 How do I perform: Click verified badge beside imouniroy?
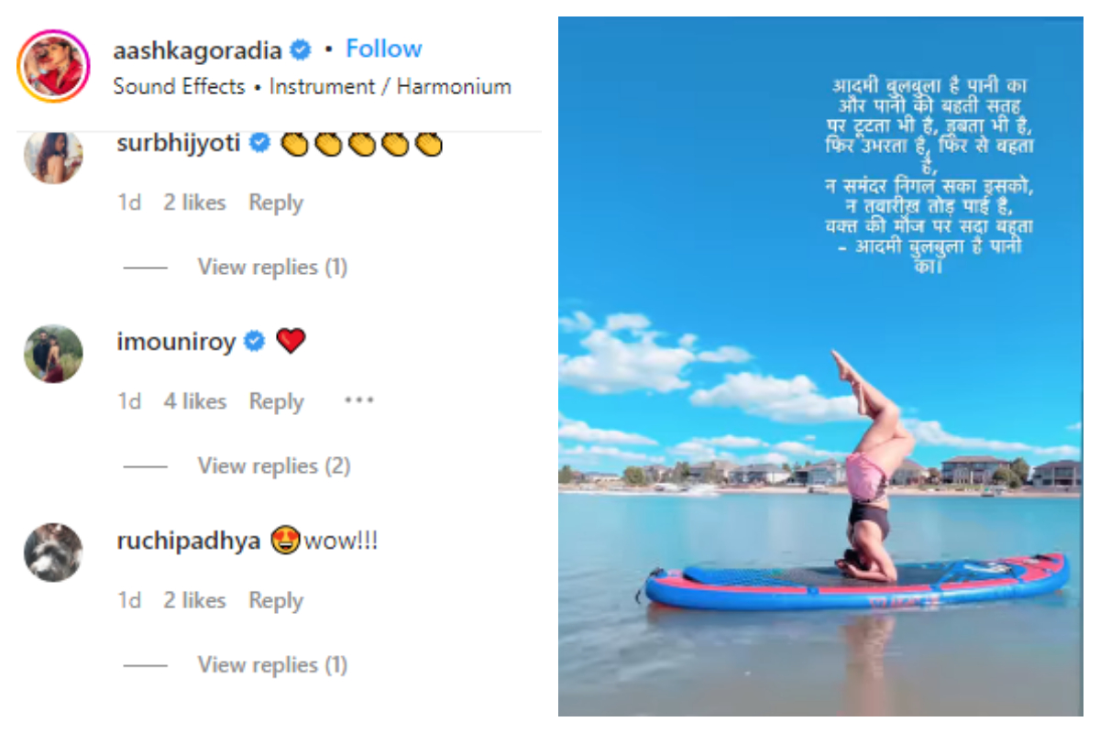pos(255,342)
